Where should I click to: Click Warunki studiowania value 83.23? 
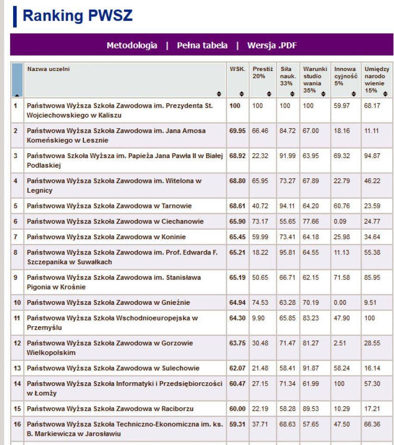pyautogui.click(x=311, y=318)
